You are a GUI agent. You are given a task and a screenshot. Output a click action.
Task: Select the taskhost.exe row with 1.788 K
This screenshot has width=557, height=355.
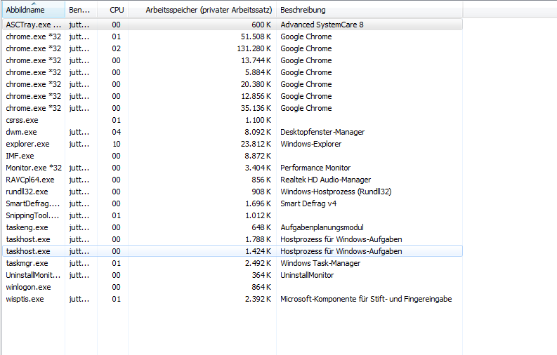tap(232, 239)
